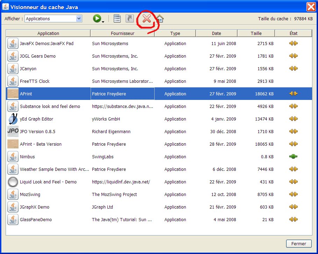Click the Java icon of Weather Sample Demo
The height and width of the screenshot is (254, 318).
click(x=13, y=169)
